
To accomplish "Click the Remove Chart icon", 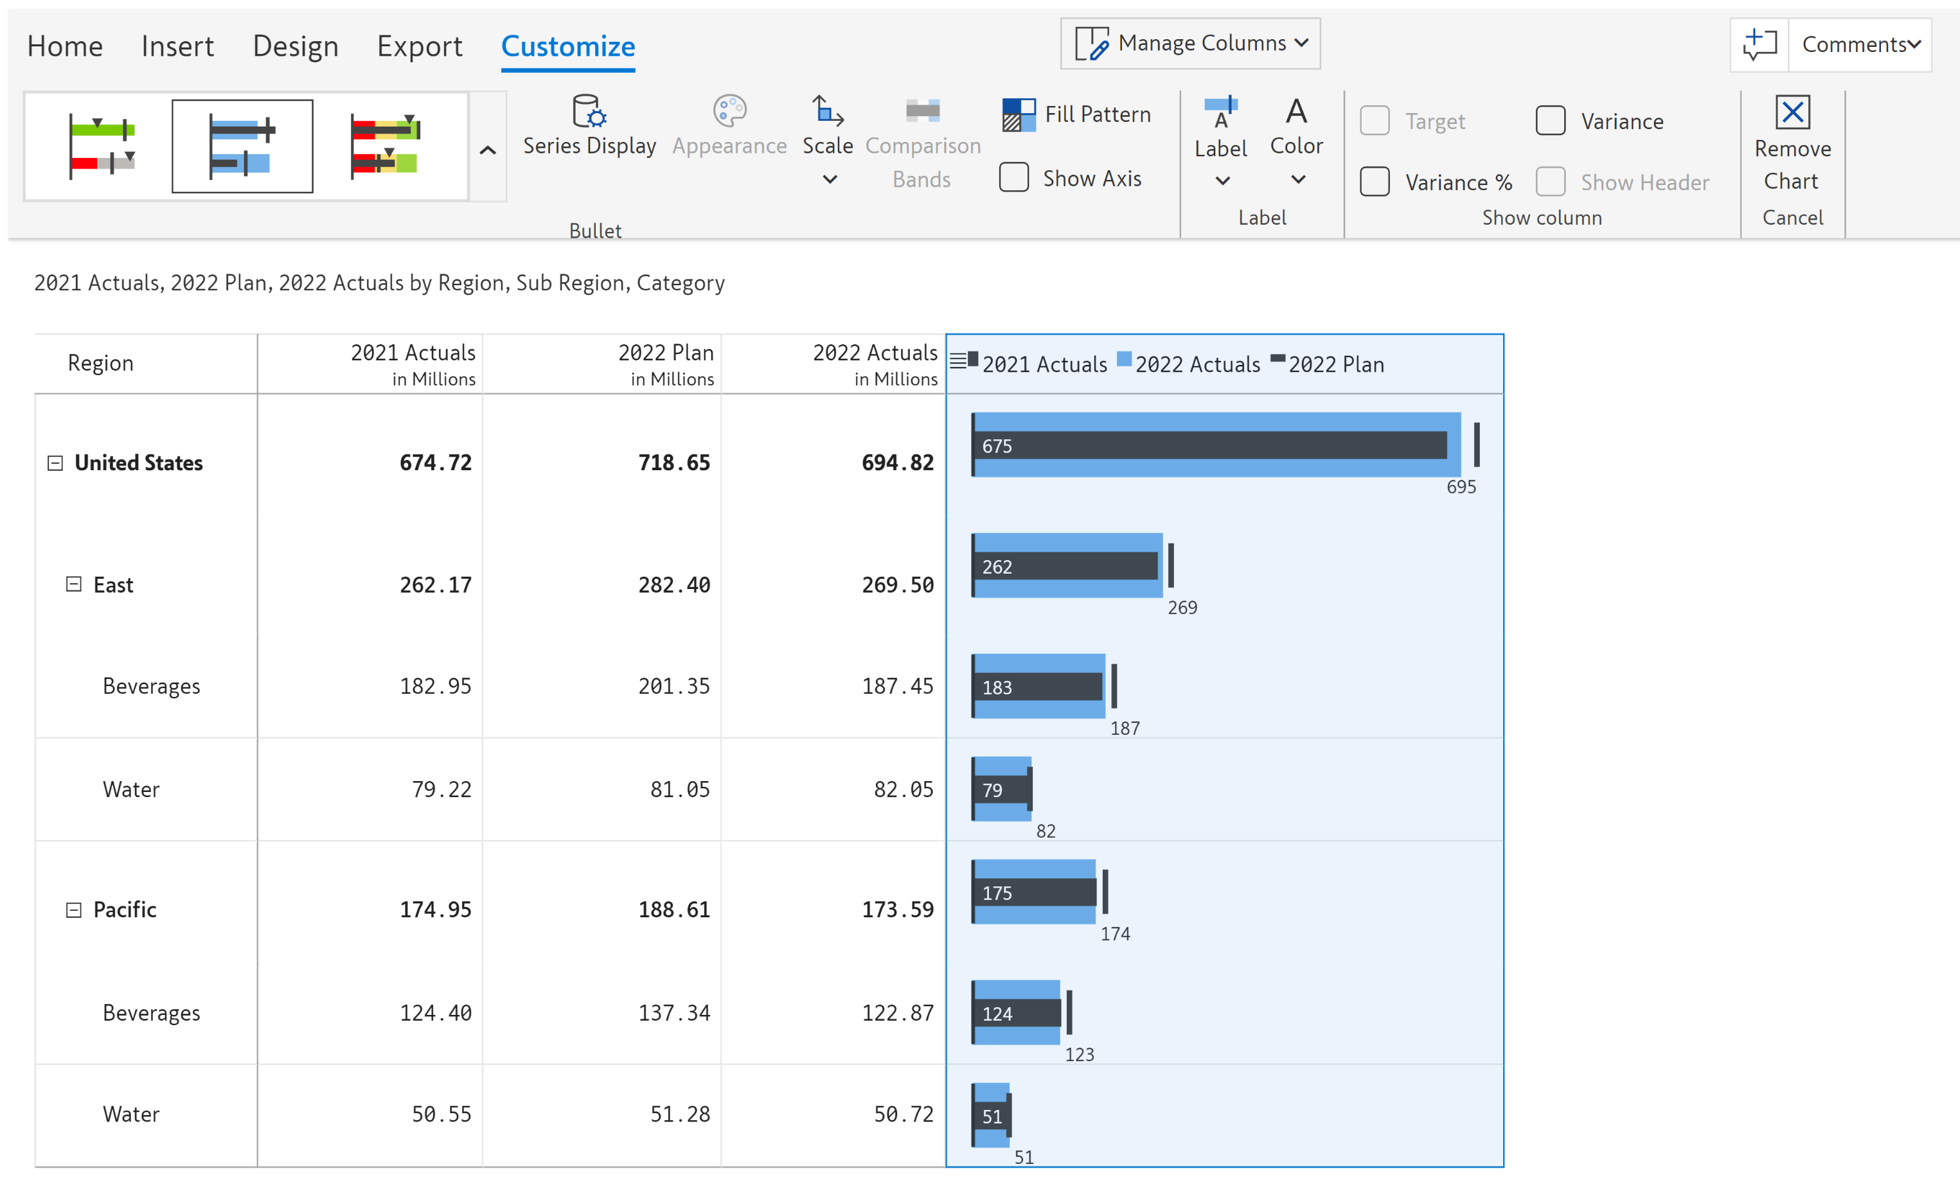I will click(x=1792, y=113).
